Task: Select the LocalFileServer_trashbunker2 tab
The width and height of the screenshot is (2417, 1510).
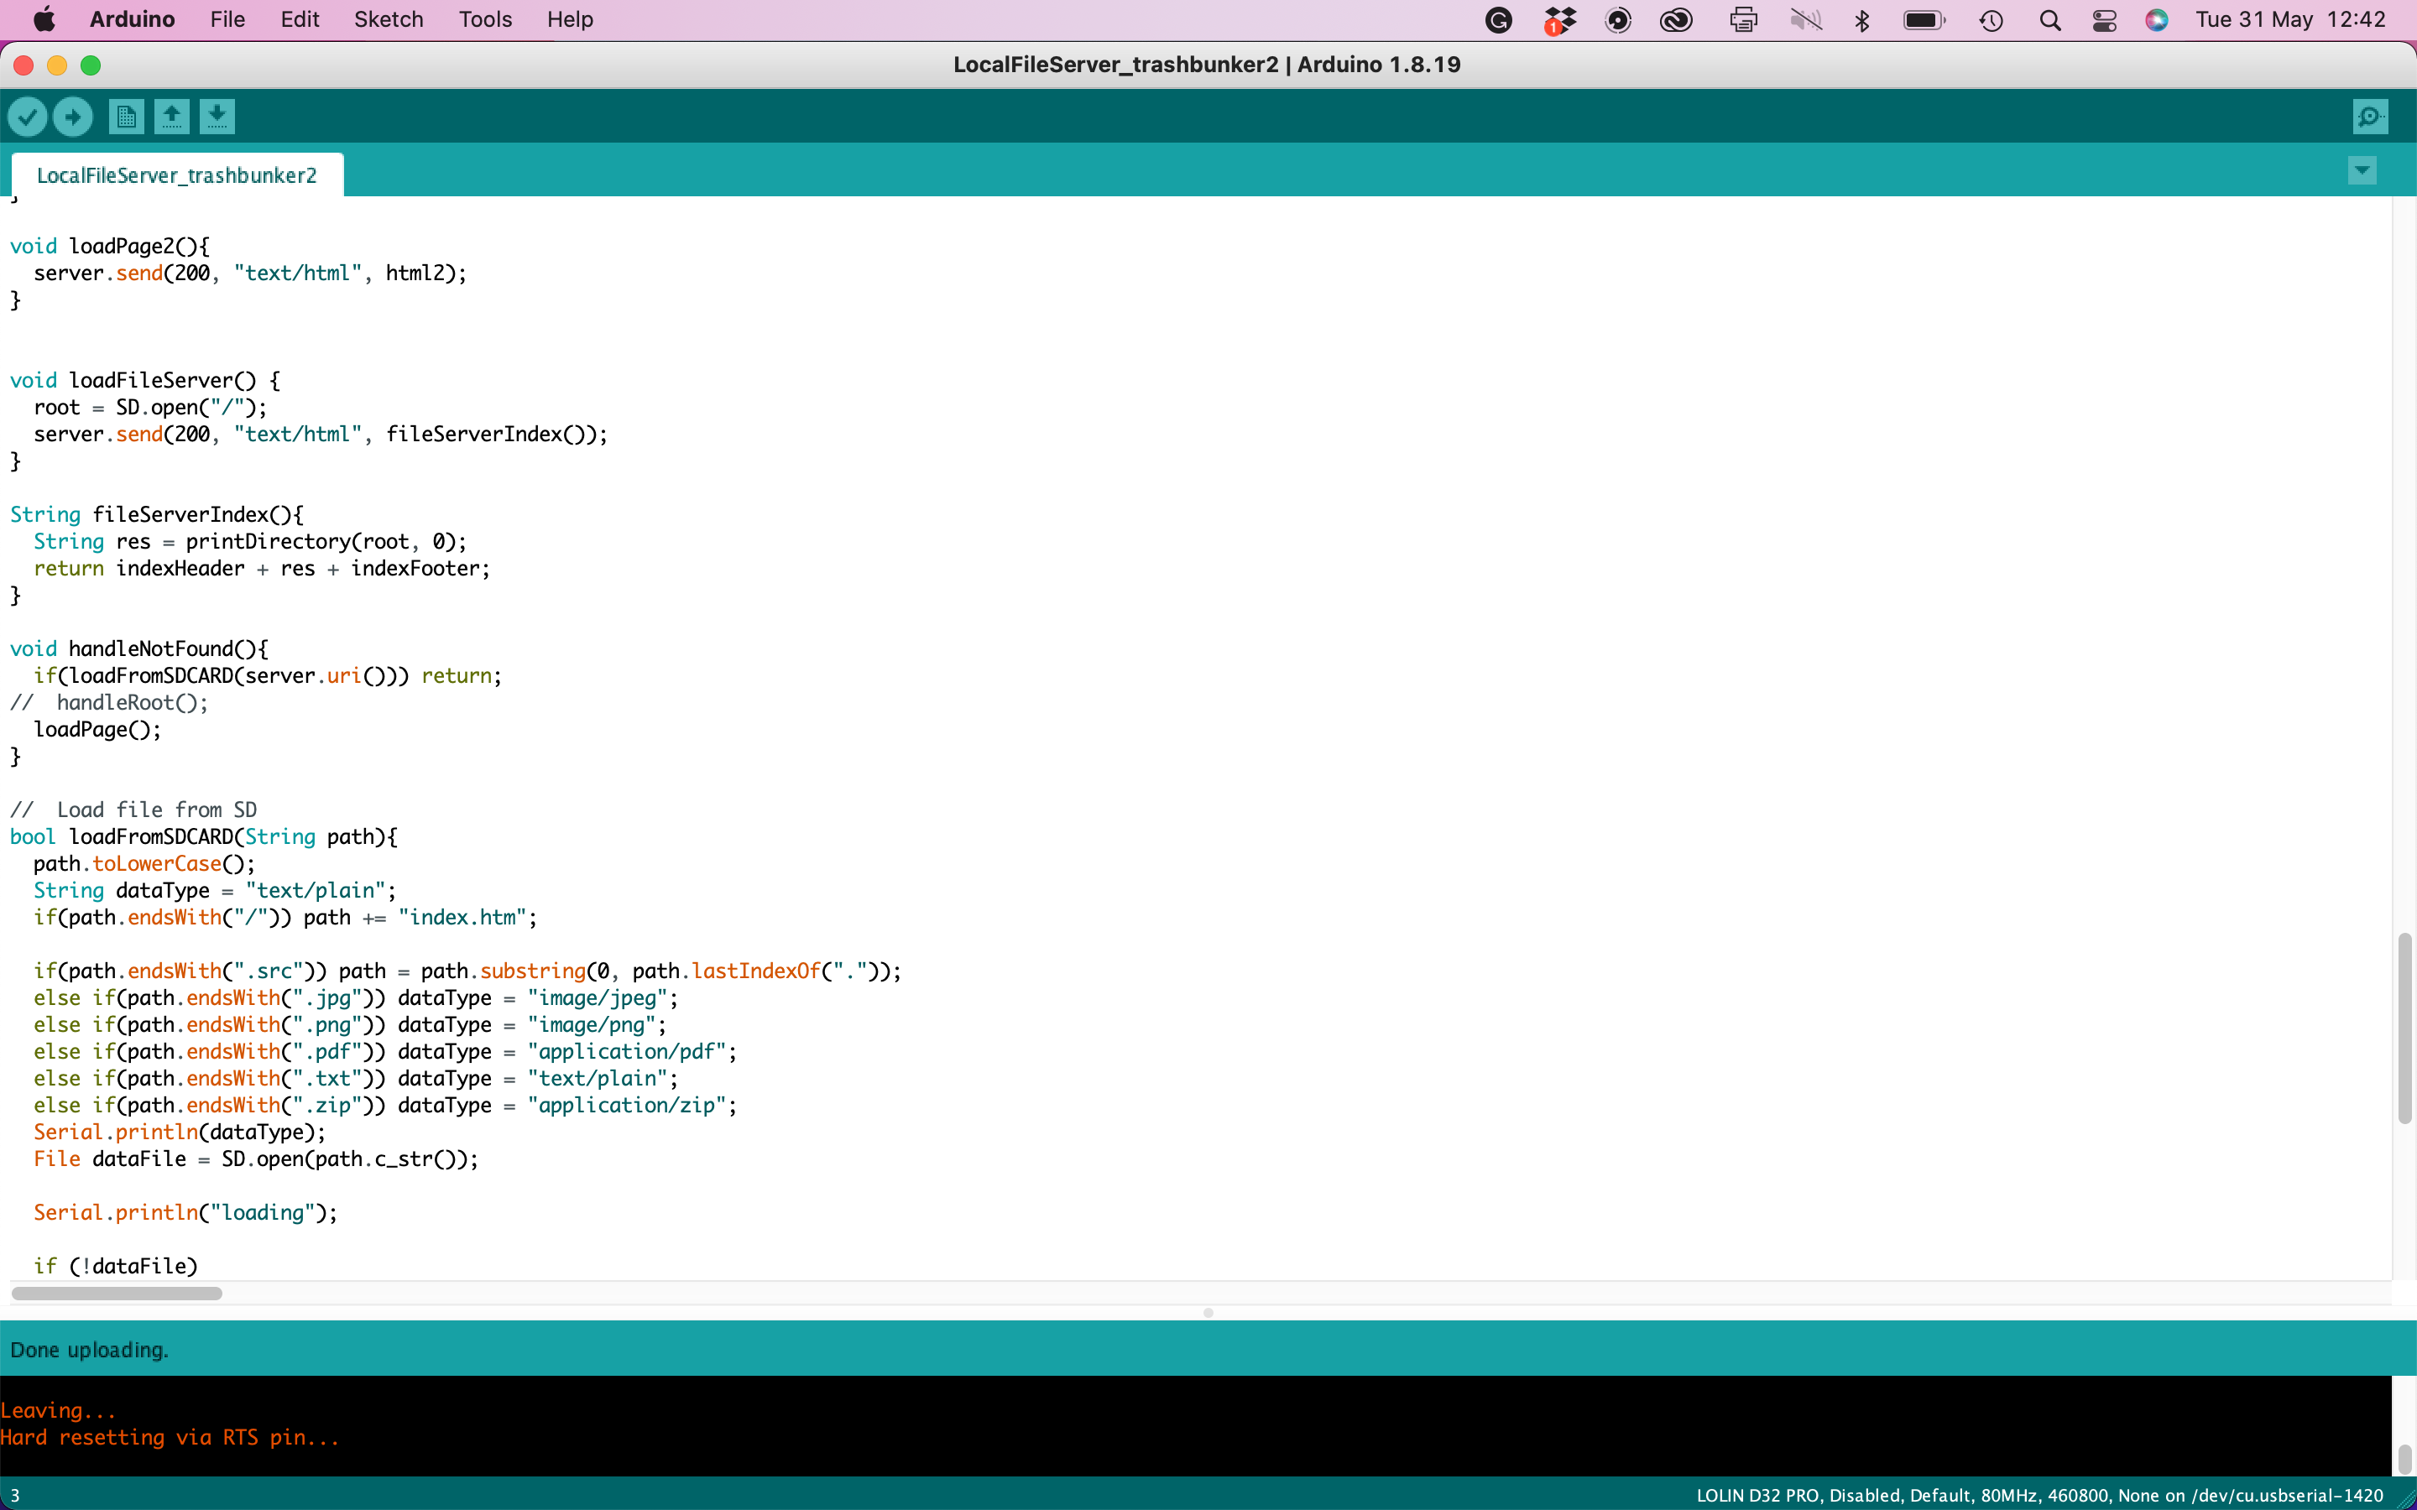Action: pos(177,176)
